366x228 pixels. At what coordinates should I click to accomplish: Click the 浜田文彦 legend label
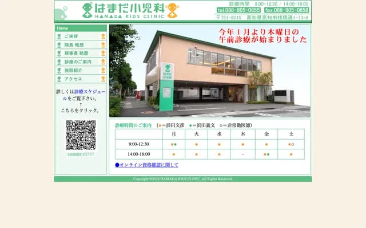click(175, 125)
